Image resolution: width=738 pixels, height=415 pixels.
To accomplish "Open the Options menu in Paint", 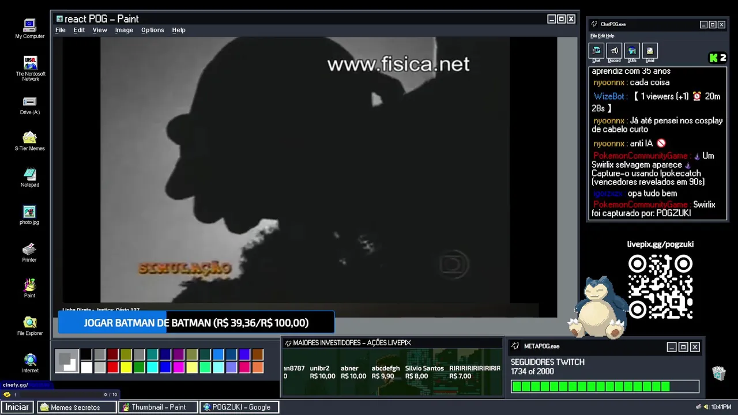I will (153, 30).
